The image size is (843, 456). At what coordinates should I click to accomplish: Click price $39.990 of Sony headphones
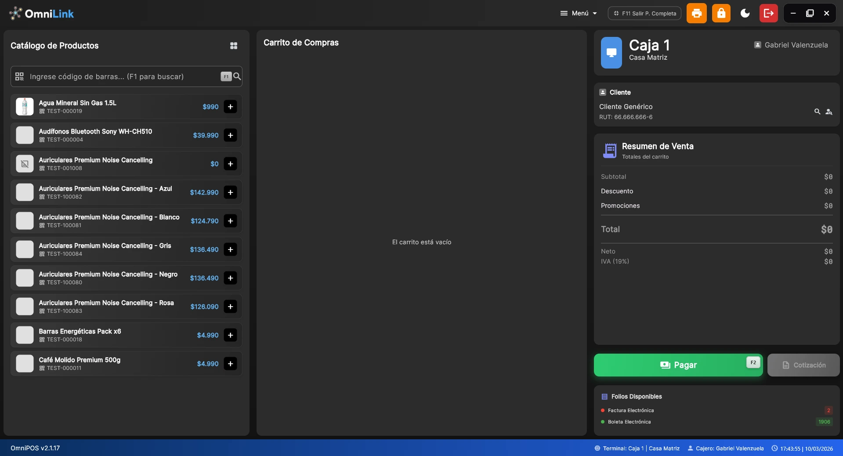(206, 135)
